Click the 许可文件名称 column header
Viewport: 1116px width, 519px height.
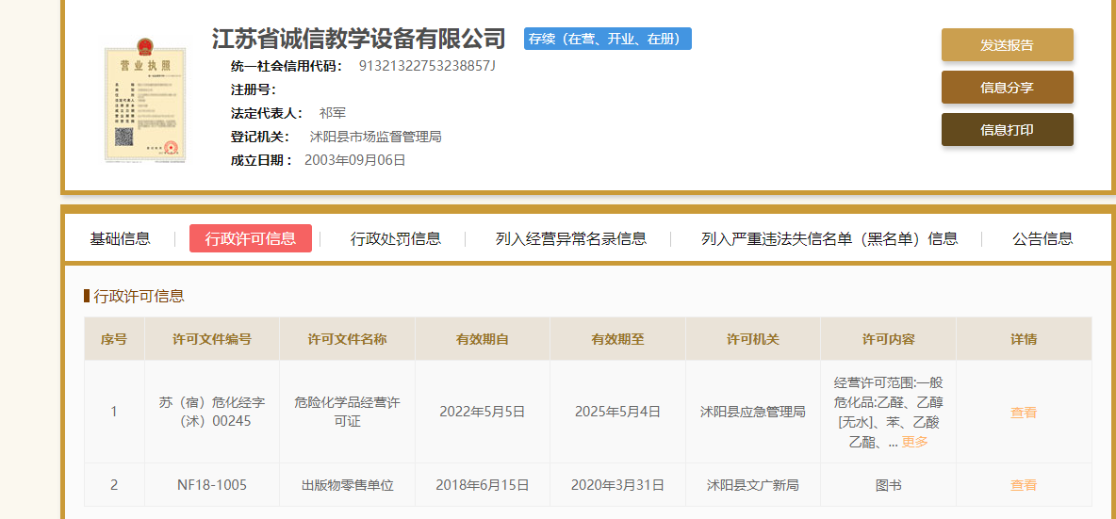pos(347,339)
